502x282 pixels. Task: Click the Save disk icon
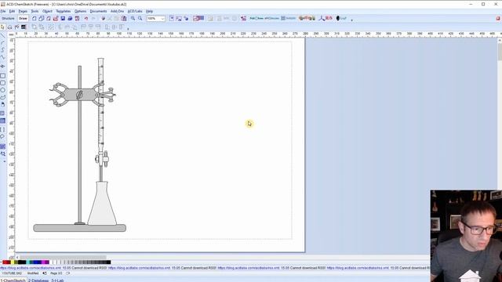tap(63, 19)
